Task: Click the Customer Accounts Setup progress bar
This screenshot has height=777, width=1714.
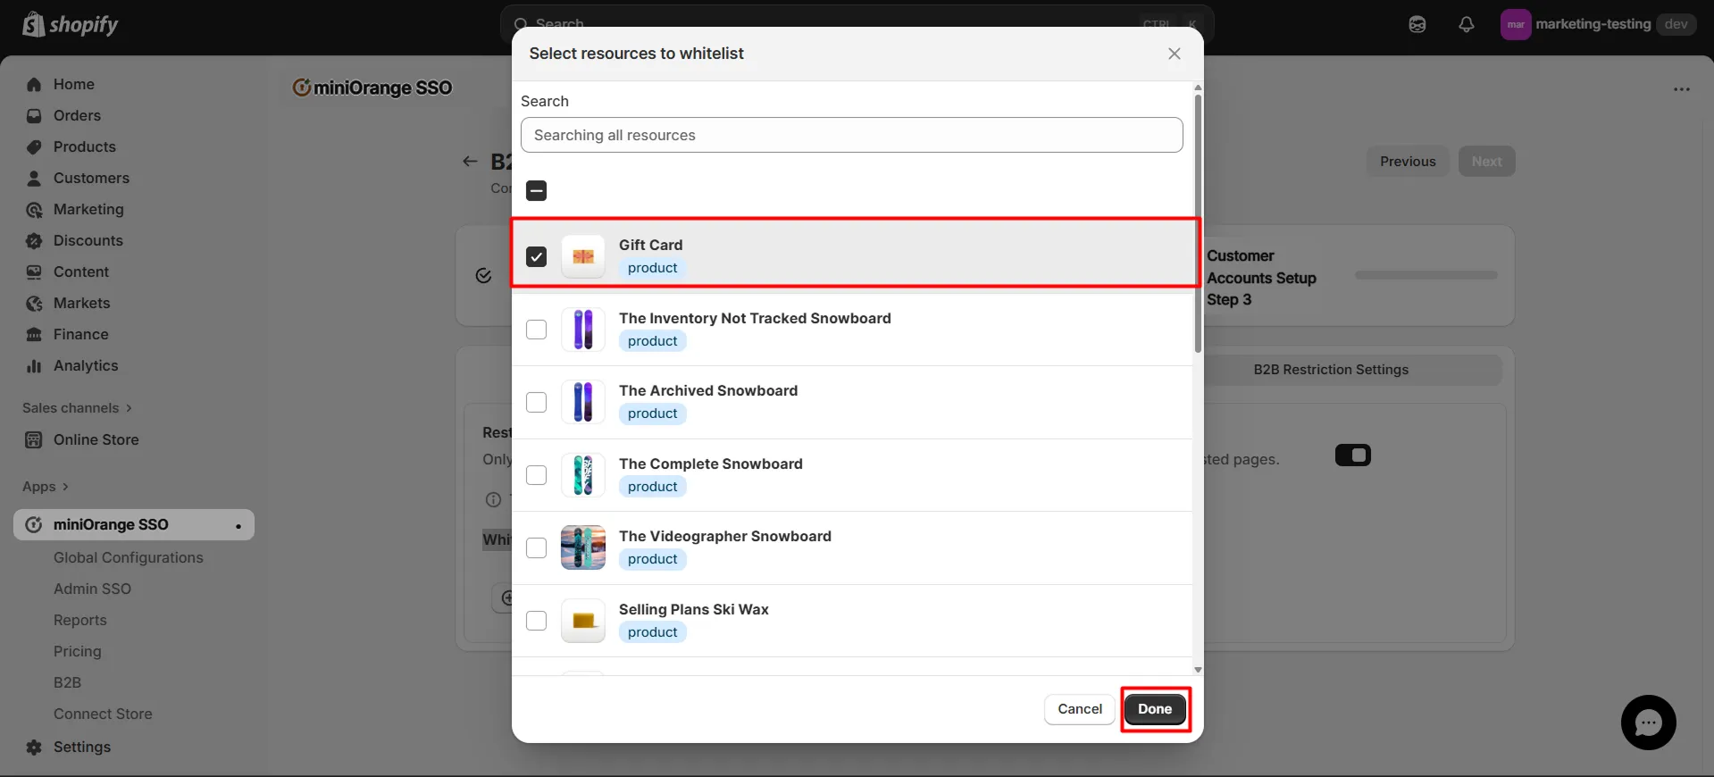Action: [1426, 275]
